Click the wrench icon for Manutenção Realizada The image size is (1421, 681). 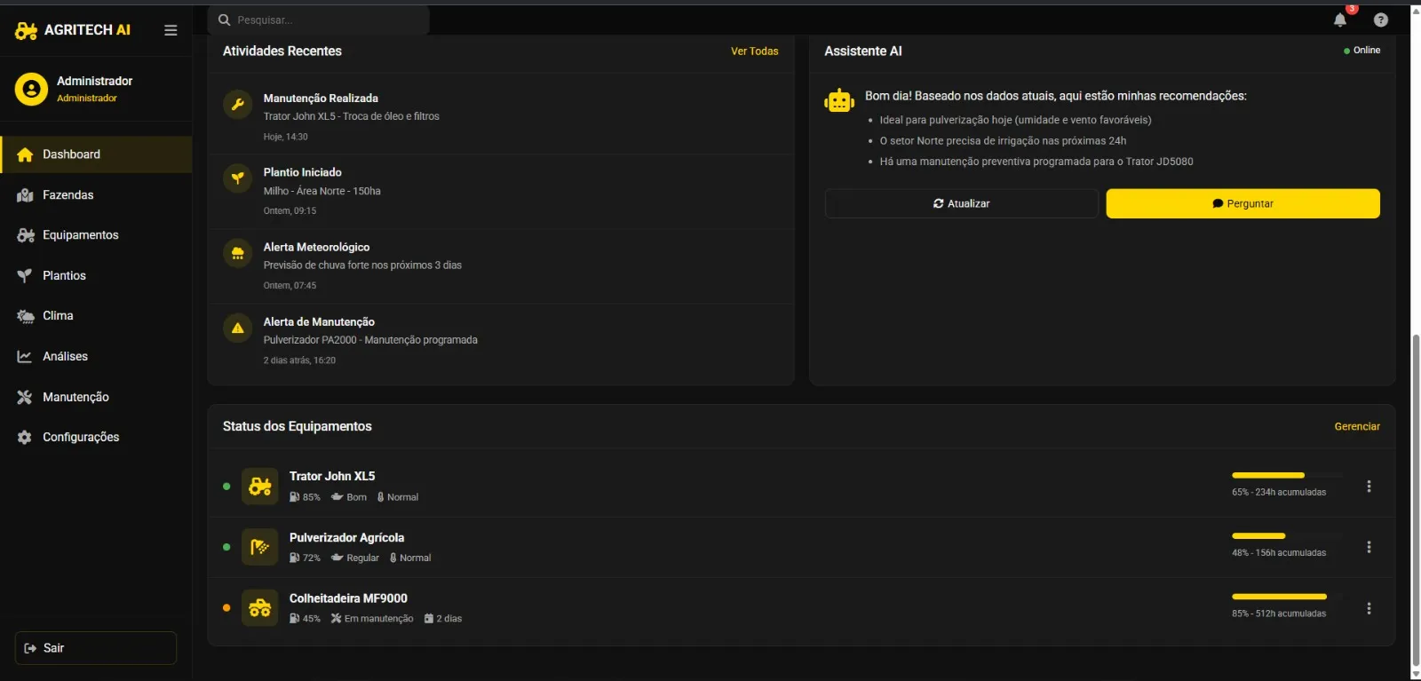[x=237, y=105]
